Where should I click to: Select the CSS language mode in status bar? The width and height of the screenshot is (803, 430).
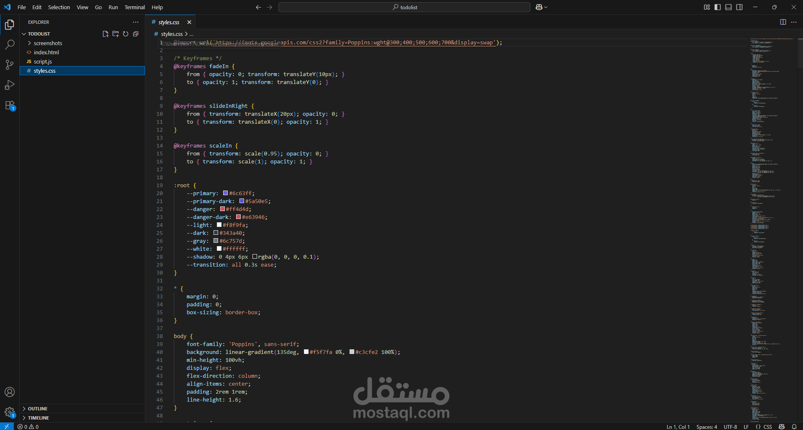click(x=767, y=427)
